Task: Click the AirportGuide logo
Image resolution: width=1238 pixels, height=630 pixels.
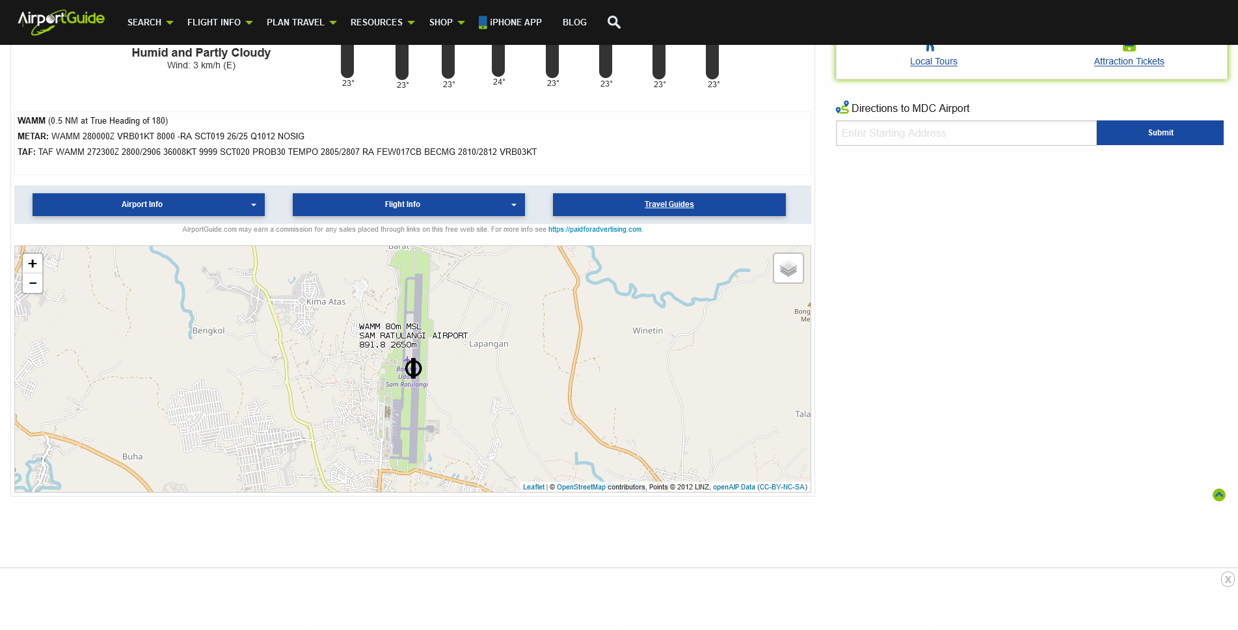Action: 61,21
